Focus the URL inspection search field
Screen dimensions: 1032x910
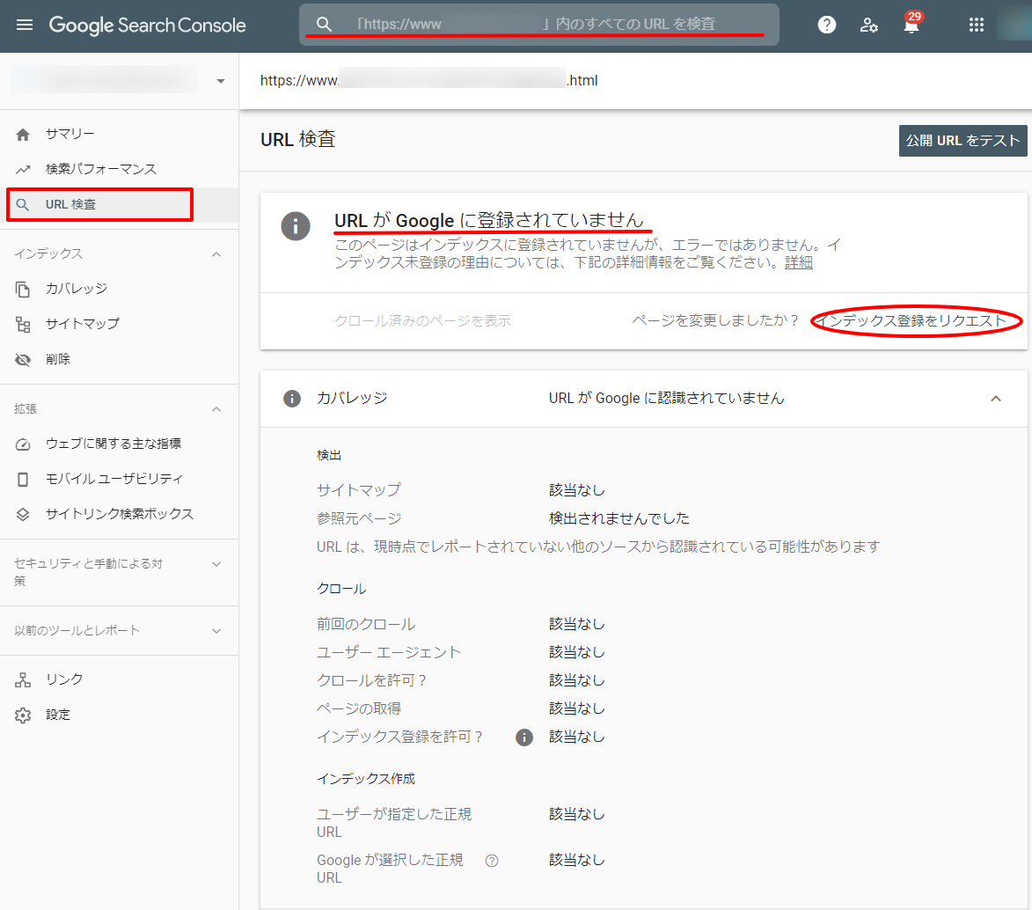(x=539, y=25)
